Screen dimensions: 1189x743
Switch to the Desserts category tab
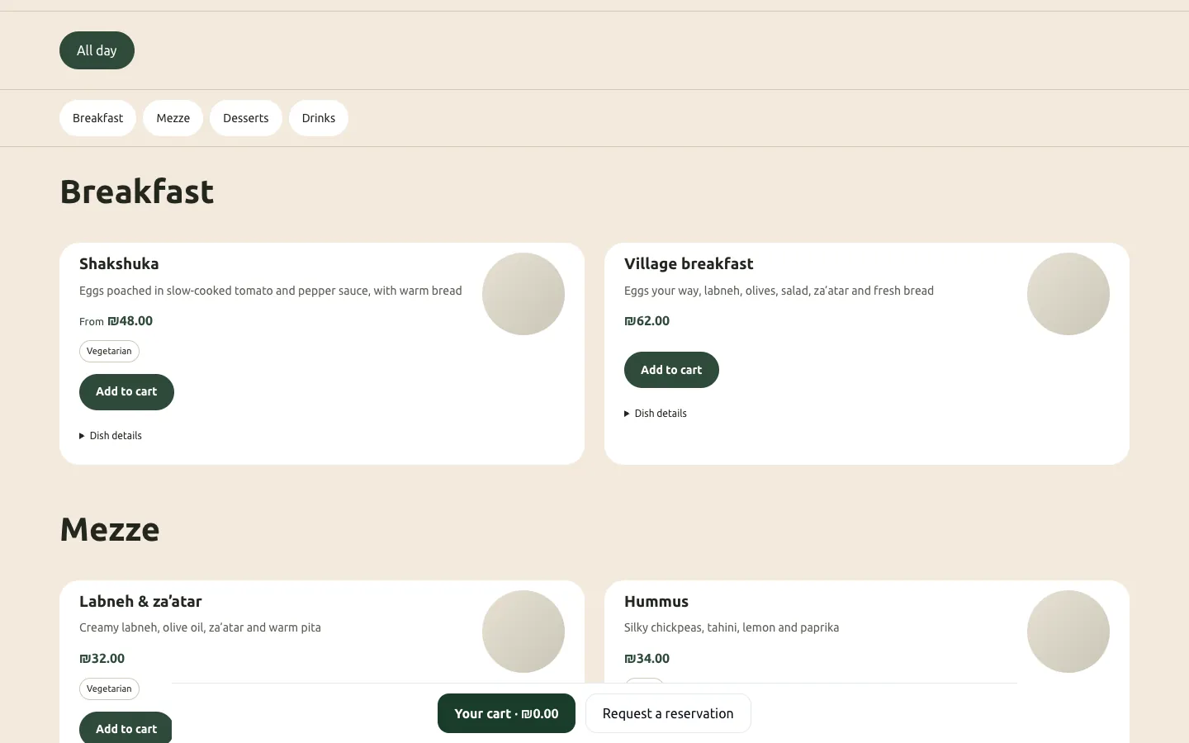pos(246,118)
